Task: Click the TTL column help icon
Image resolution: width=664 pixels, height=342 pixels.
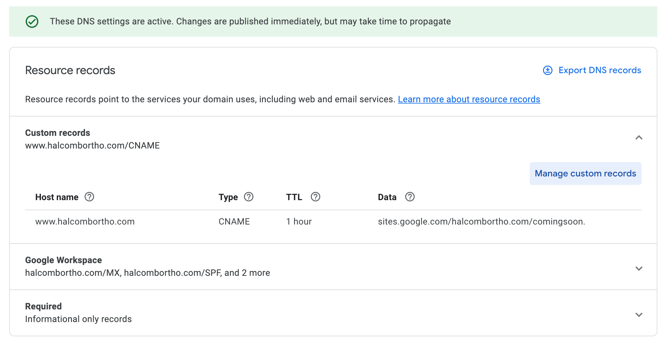Action: coord(316,197)
